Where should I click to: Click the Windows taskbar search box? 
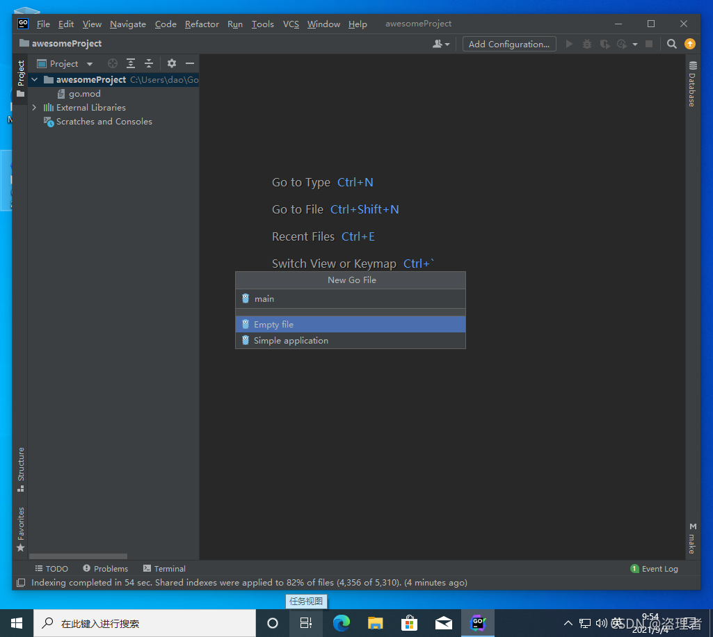point(145,623)
